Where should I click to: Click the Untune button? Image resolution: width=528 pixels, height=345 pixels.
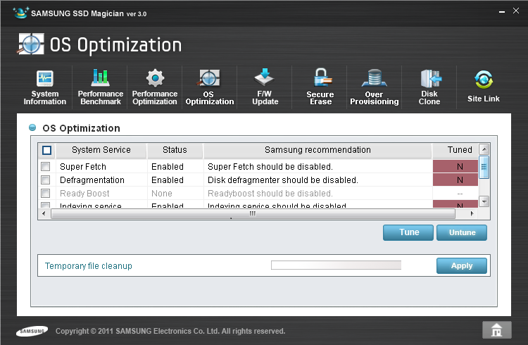point(462,232)
